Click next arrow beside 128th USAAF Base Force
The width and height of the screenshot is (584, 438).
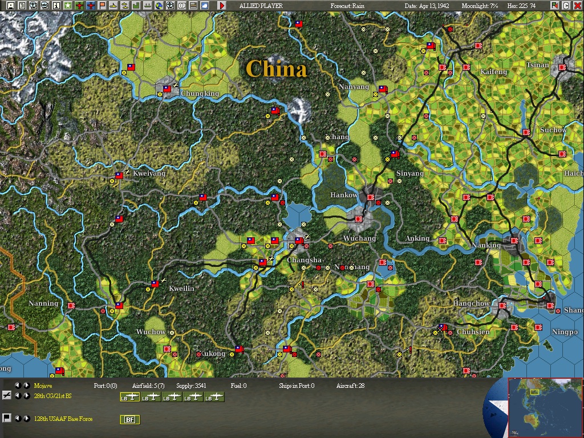pyautogui.click(x=27, y=419)
